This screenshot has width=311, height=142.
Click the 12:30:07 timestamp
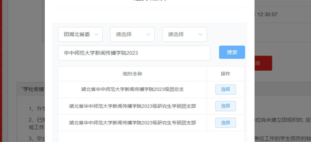[267, 15]
